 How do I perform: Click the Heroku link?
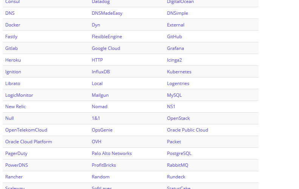pyautogui.click(x=13, y=60)
